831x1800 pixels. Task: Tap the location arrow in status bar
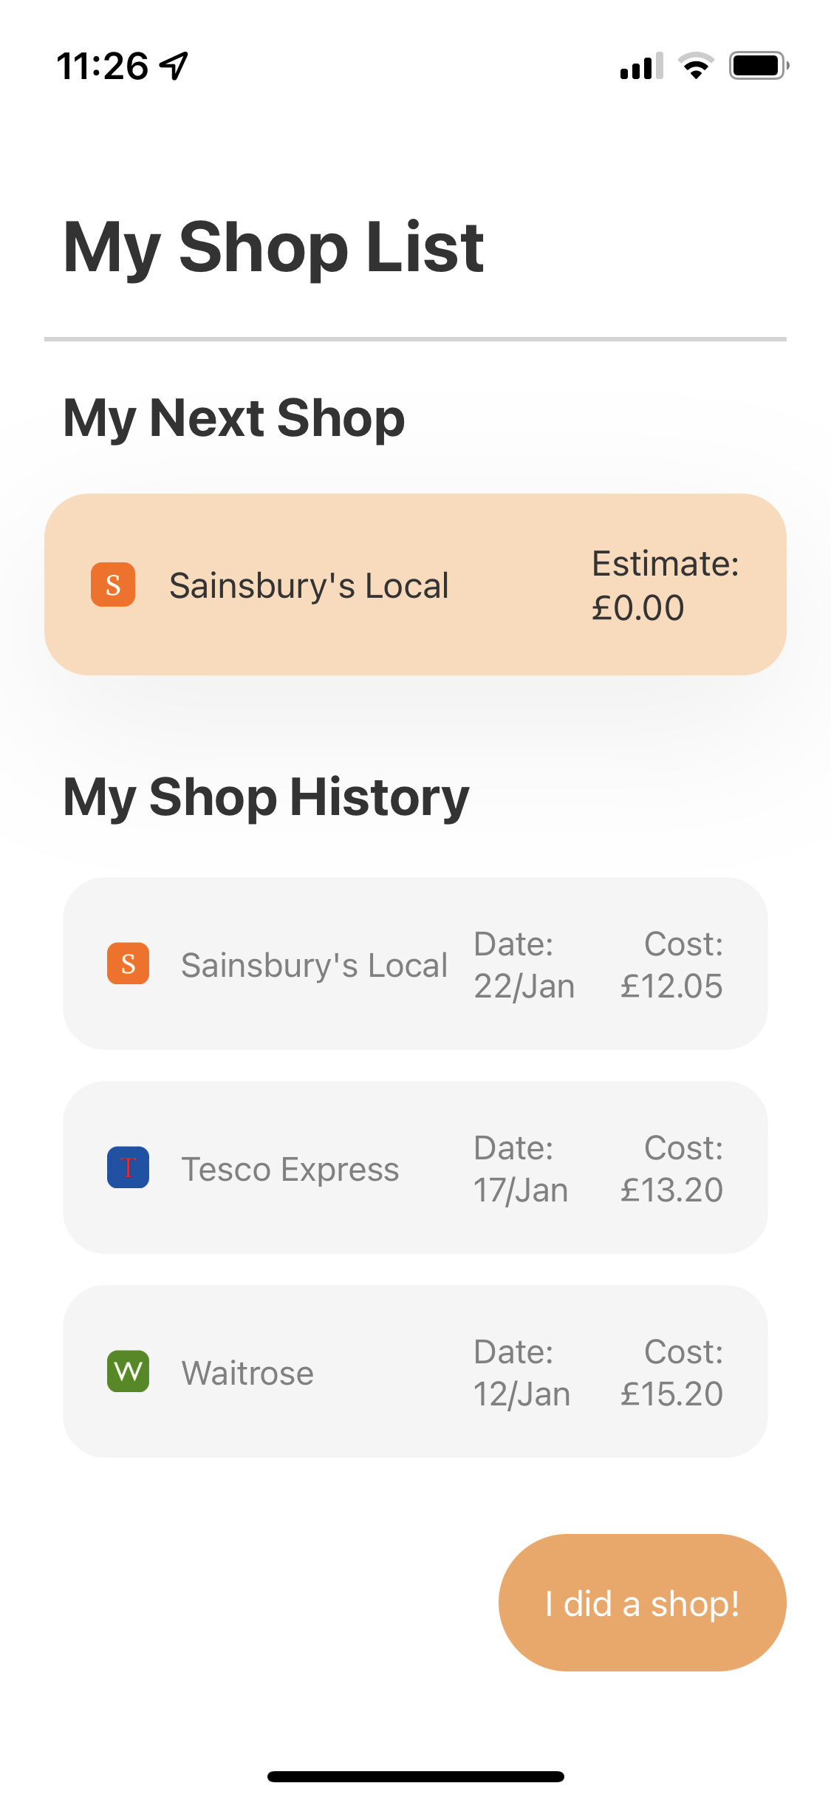[174, 66]
